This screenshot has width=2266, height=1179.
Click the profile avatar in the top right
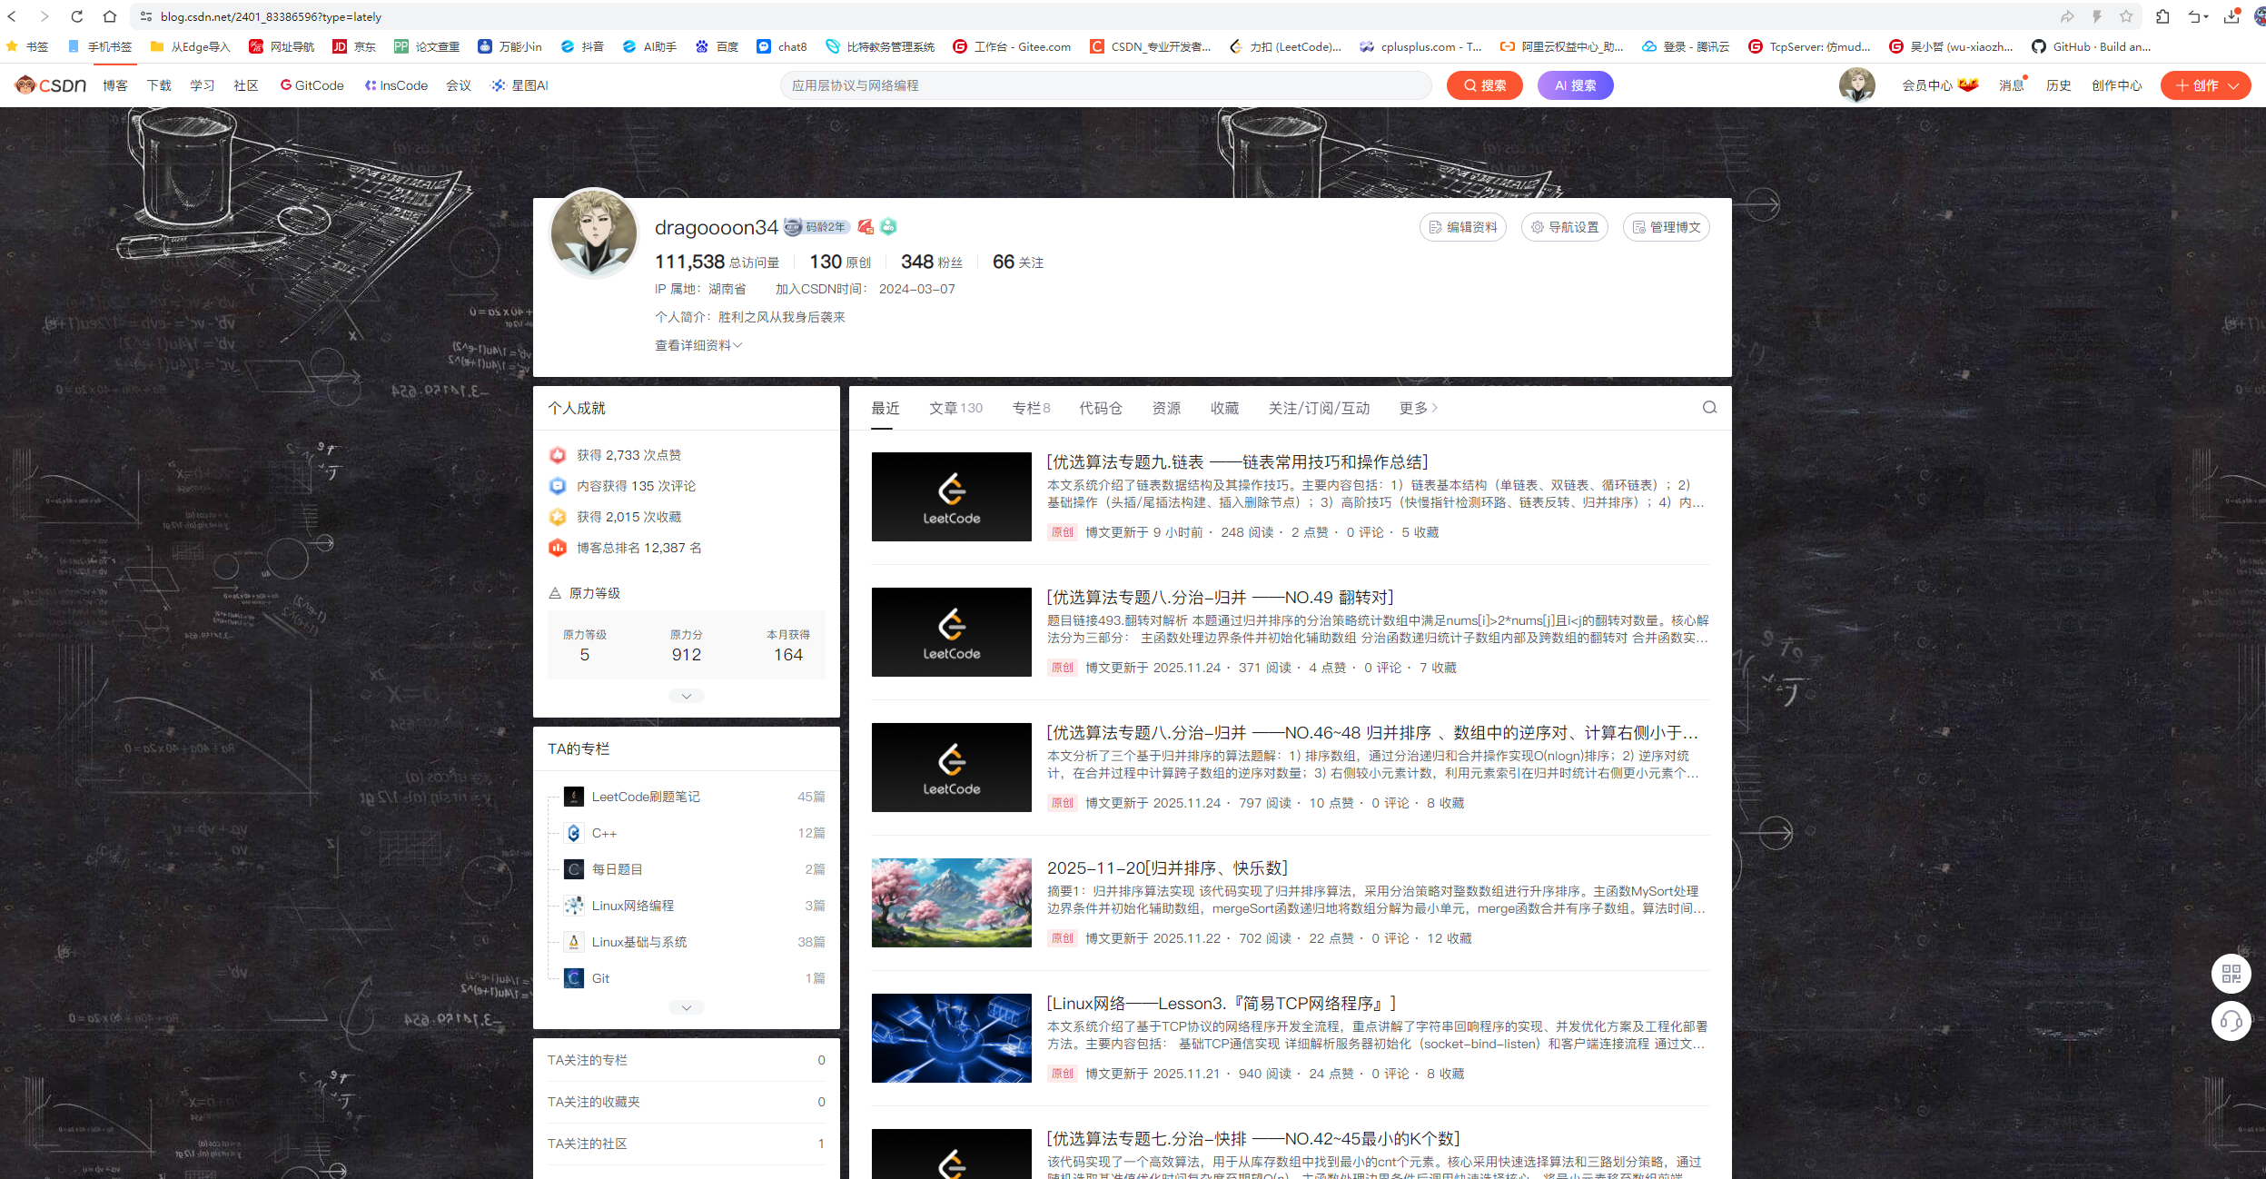(1857, 84)
